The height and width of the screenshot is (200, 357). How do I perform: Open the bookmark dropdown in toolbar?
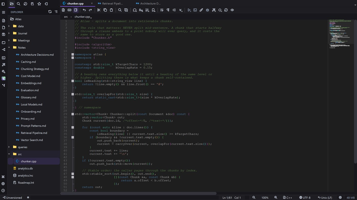click(x=154, y=10)
